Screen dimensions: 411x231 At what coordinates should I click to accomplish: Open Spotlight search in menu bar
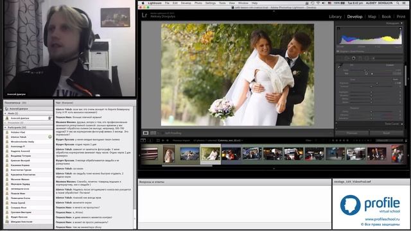pyautogui.click(x=398, y=3)
